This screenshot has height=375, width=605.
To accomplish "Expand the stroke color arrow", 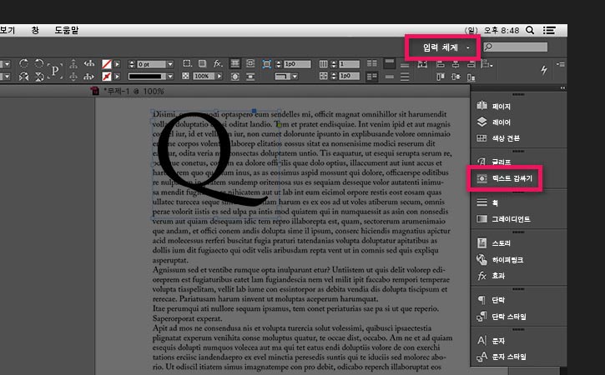I will (117, 77).
